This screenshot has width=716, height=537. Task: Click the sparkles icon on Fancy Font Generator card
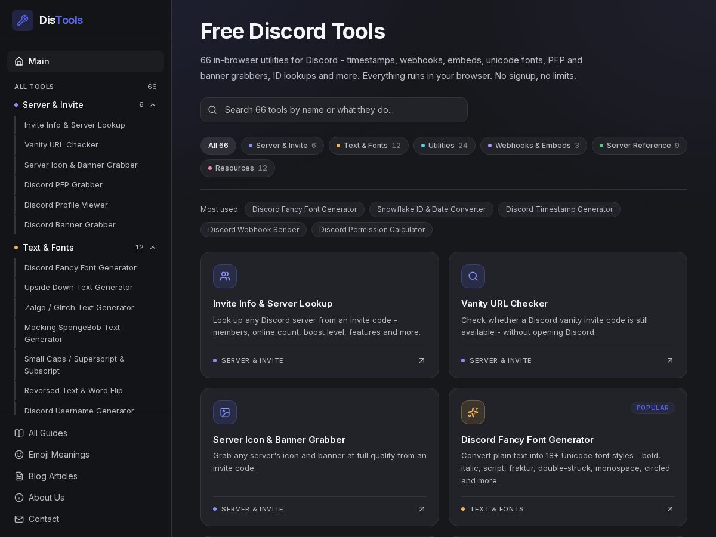point(473,412)
